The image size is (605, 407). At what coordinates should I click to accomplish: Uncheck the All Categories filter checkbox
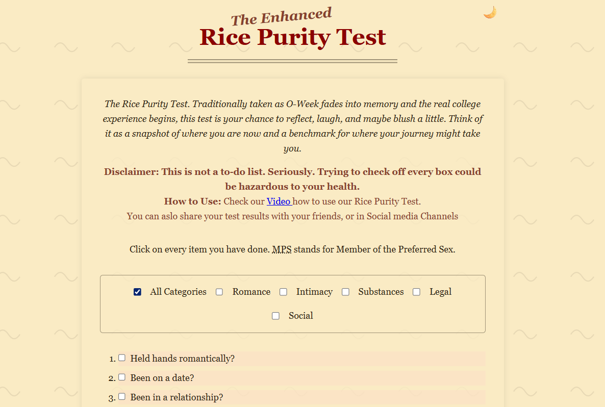click(137, 292)
